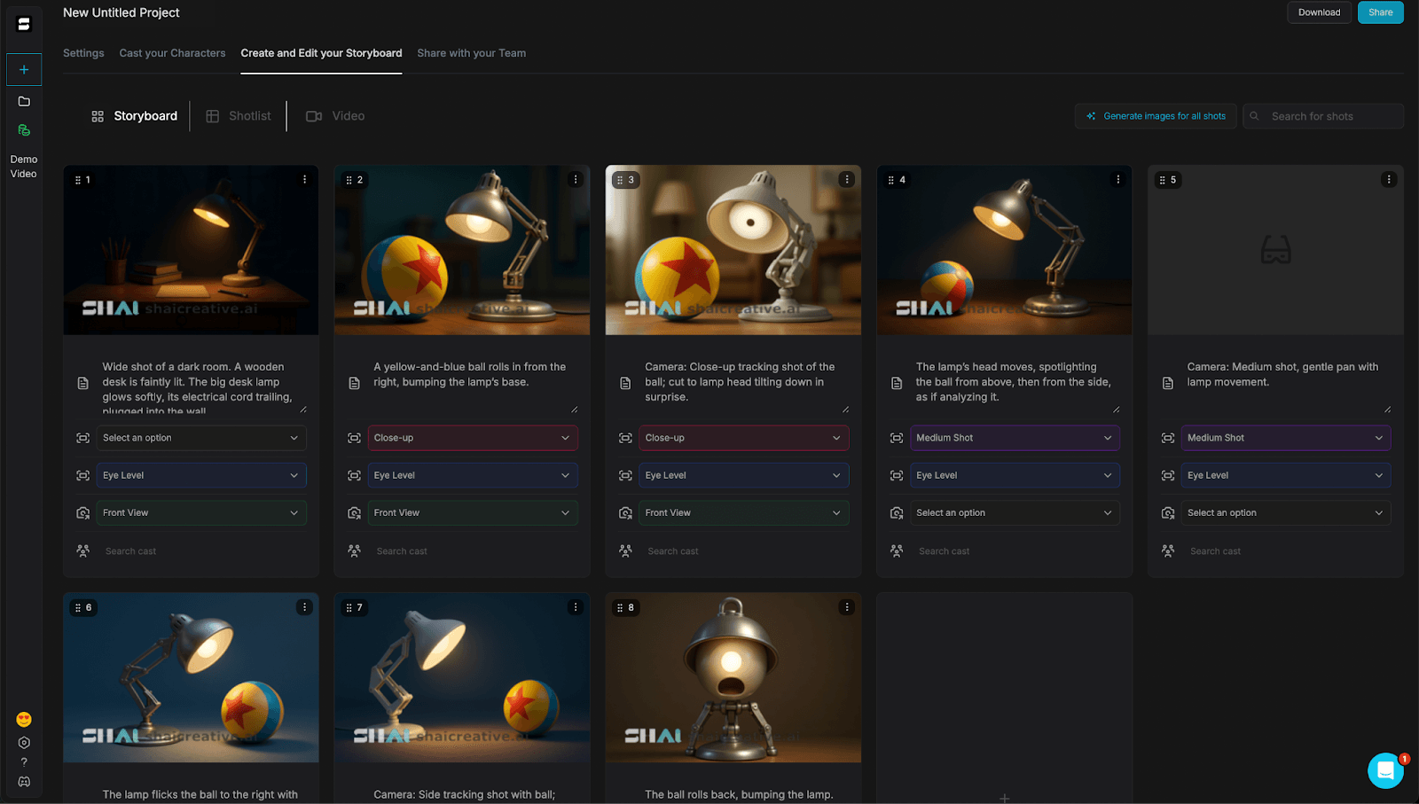Expand shot 2 Front View dropdown
The image size is (1419, 804).
[472, 513]
